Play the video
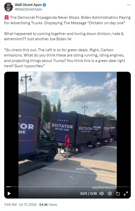The width and height of the screenshot is (135, 211). point(9,193)
